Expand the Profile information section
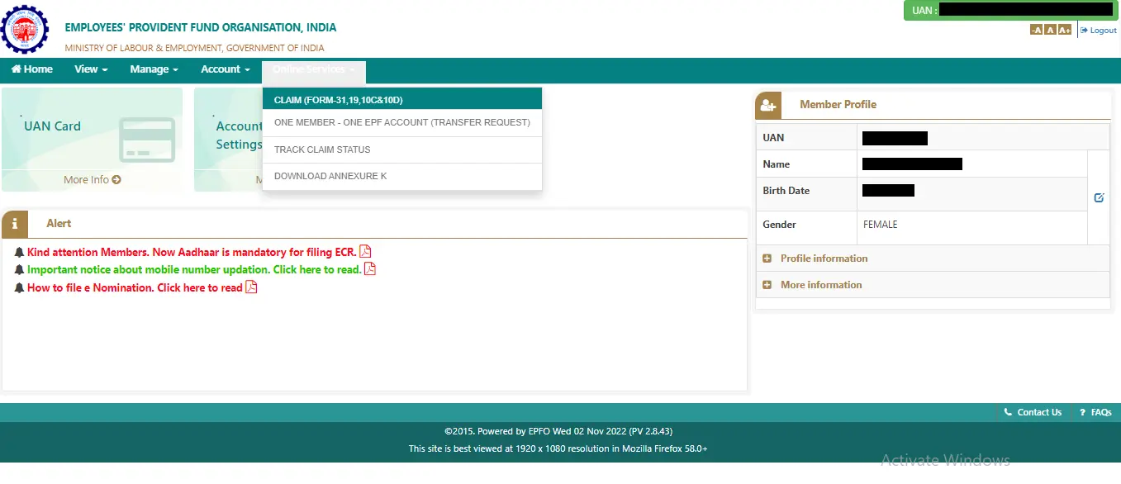 point(767,259)
